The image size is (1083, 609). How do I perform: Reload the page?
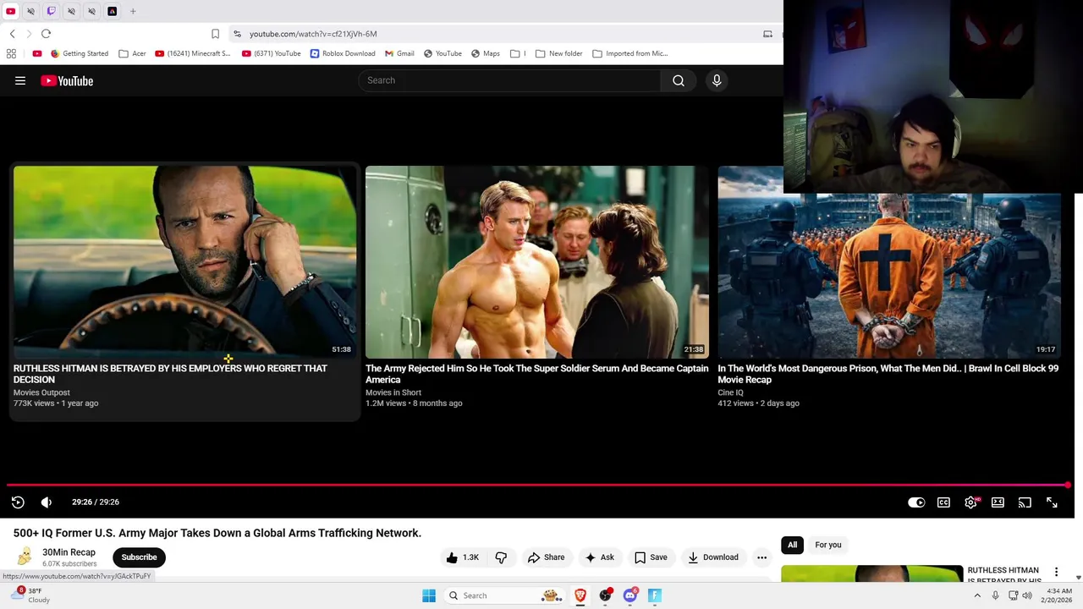click(x=46, y=34)
